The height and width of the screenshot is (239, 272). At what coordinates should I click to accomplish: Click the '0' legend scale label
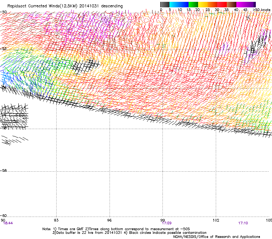tap(161, 10)
